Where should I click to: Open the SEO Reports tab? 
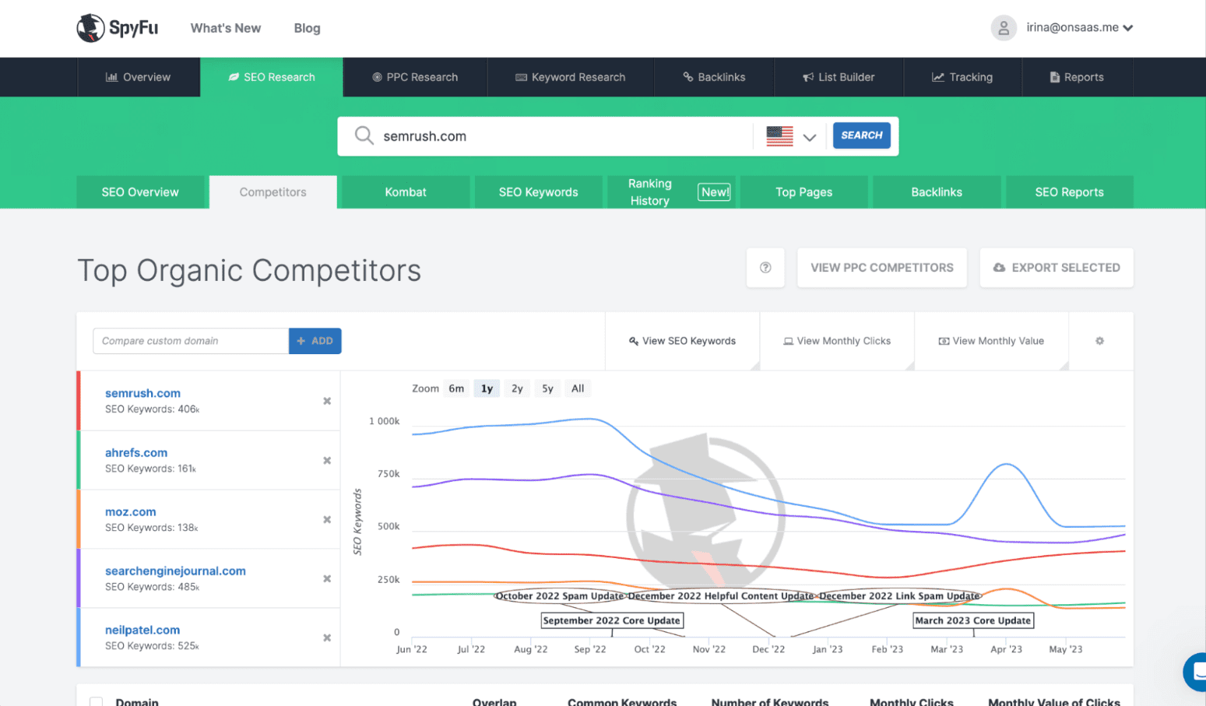pos(1069,192)
